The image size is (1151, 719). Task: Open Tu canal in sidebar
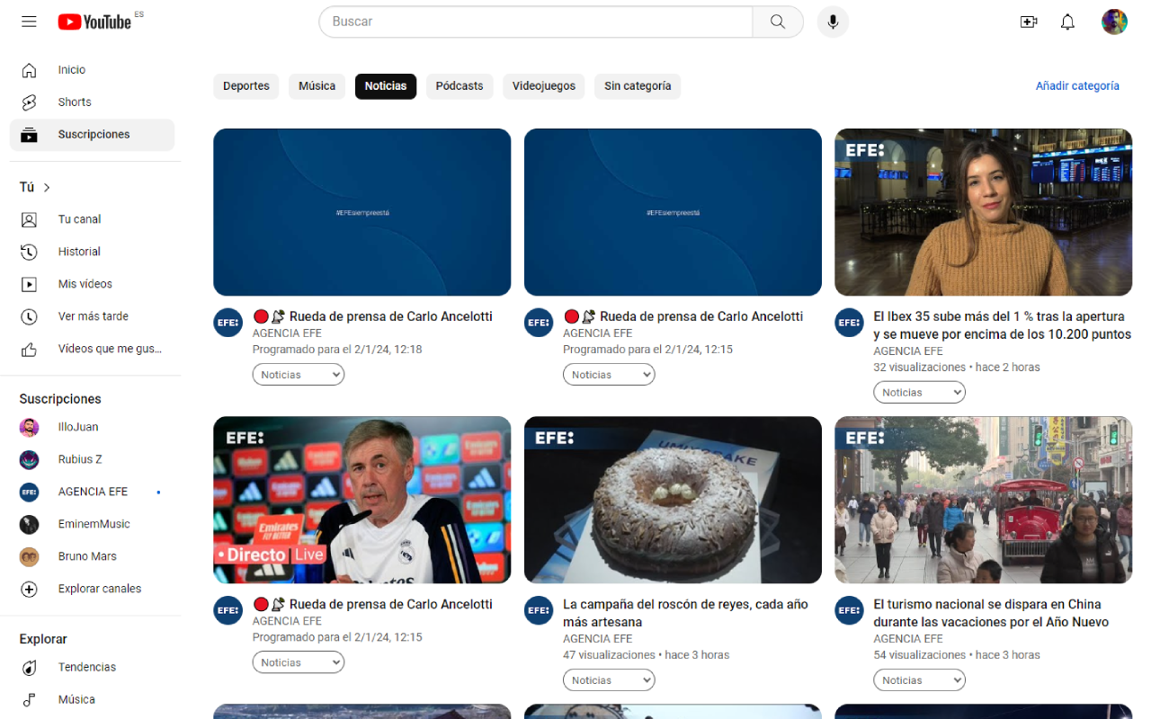(92, 219)
